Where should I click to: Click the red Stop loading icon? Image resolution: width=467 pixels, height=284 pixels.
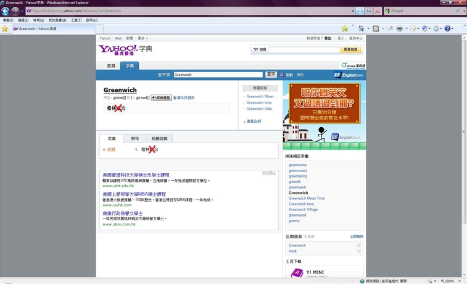click(x=377, y=11)
